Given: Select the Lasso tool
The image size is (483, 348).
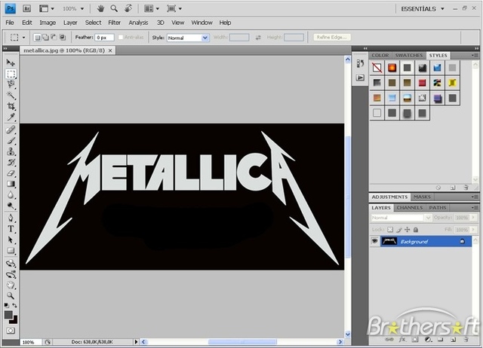Looking at the screenshot, I should (11, 84).
